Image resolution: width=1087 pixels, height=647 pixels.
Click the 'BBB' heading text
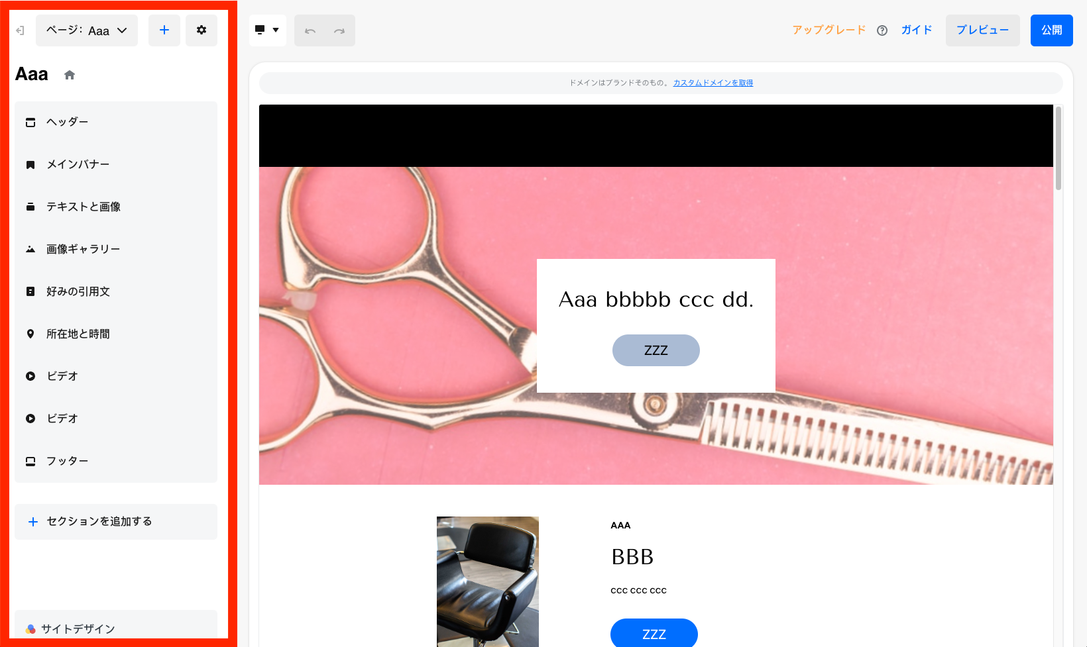pyautogui.click(x=632, y=558)
